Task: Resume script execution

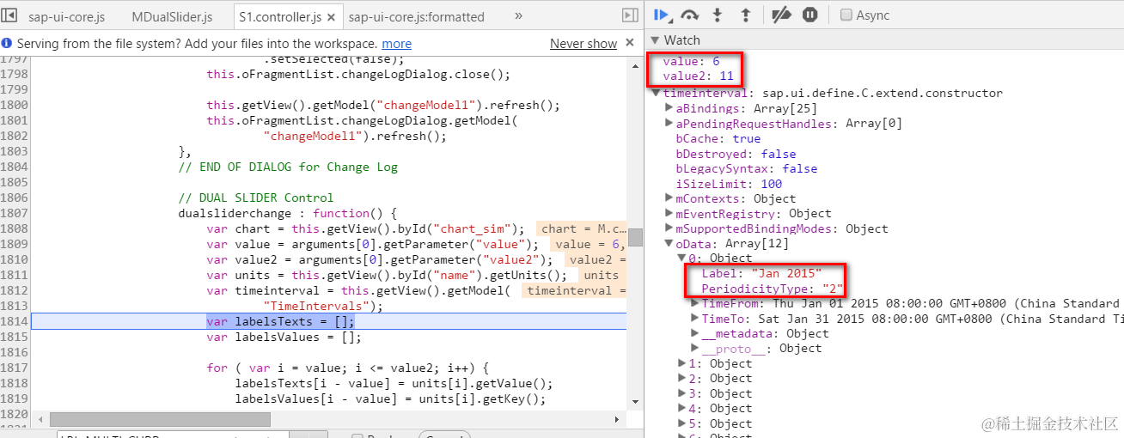Action: click(x=662, y=15)
